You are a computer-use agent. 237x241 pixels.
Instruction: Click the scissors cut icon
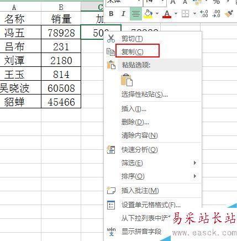pos(111,39)
